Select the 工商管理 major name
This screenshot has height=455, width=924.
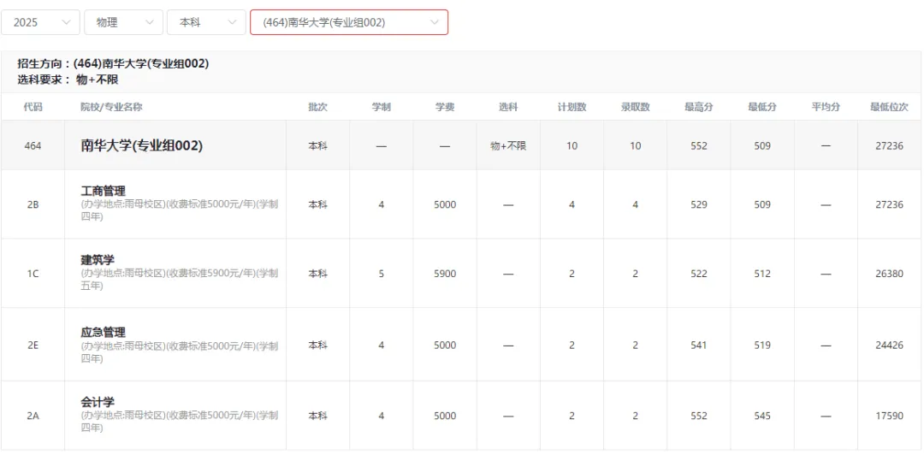point(104,191)
